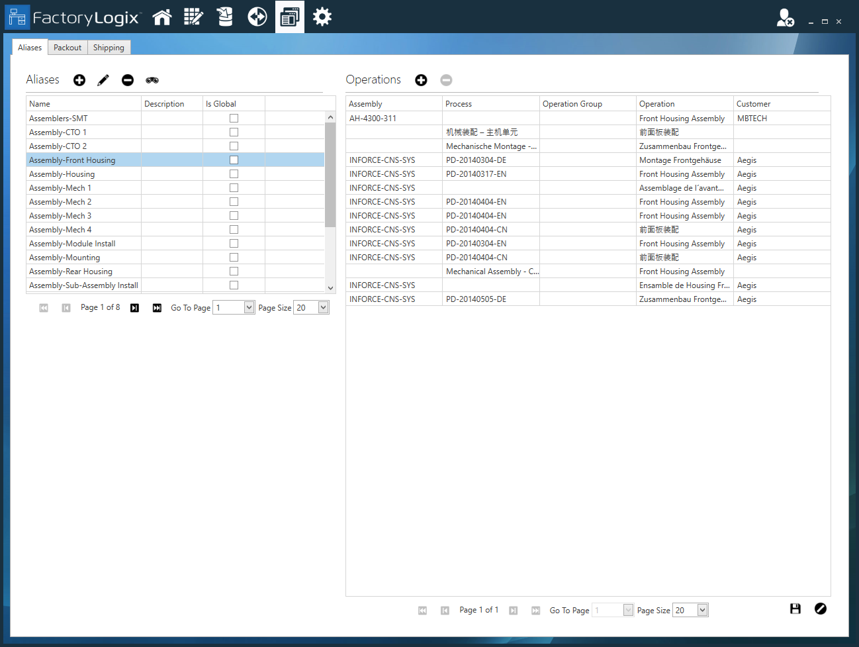Remove the selected alias with the minus icon
This screenshot has width=859, height=647.
[x=127, y=80]
